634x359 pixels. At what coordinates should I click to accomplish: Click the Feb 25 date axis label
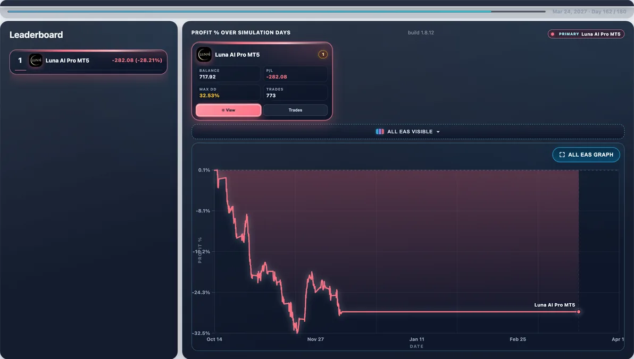518,339
